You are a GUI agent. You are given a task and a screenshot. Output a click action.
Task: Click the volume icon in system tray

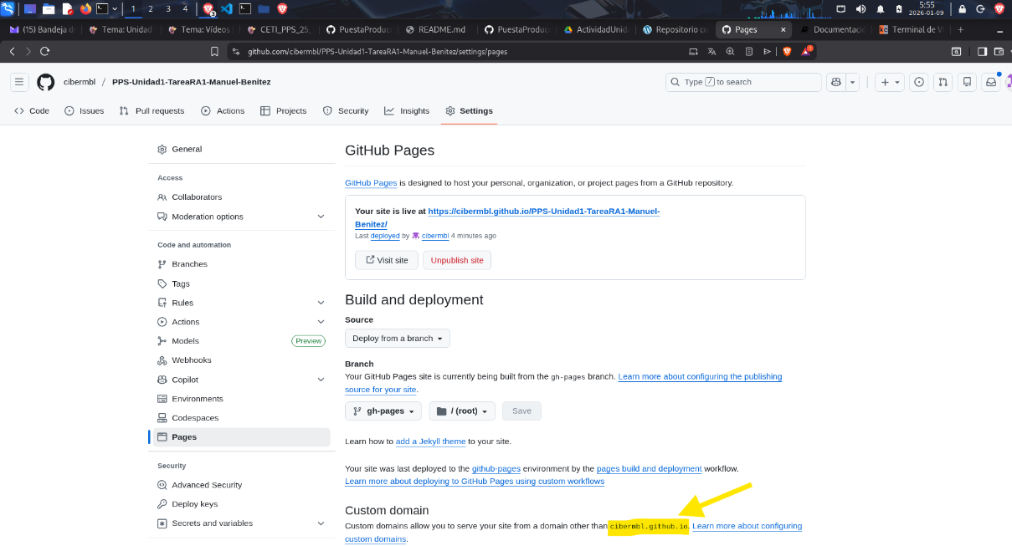click(x=860, y=9)
